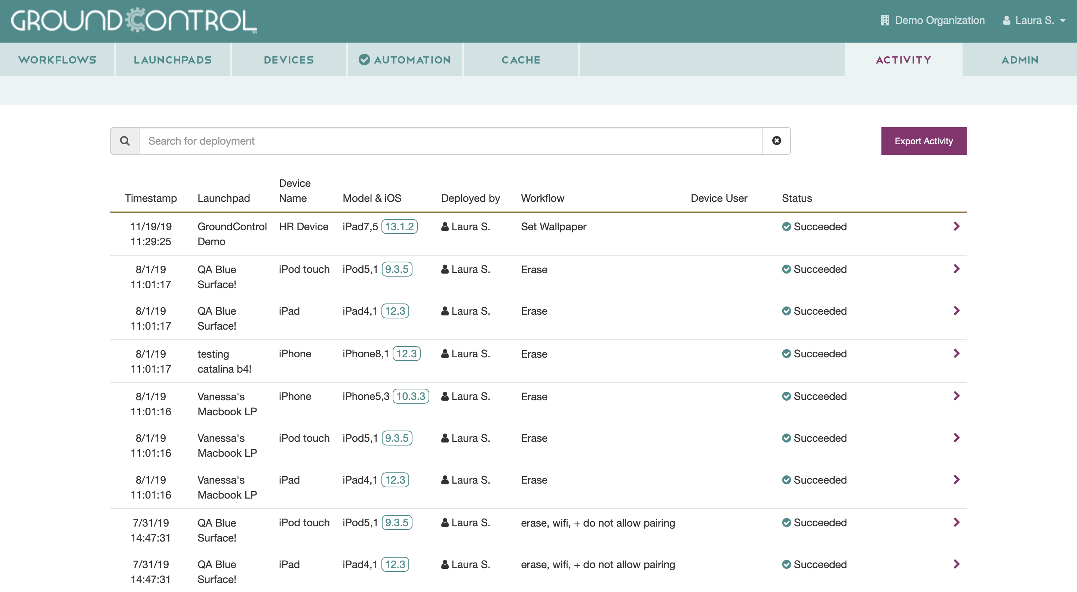Expand the HR Device Set Wallpaper row chevron
The height and width of the screenshot is (592, 1077).
coord(956,226)
